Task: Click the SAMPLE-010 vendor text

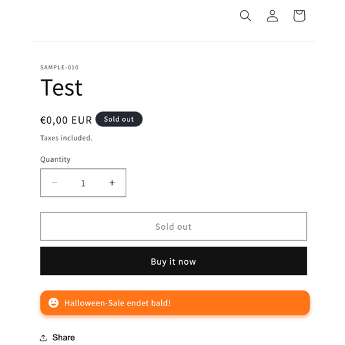Action: point(60,67)
